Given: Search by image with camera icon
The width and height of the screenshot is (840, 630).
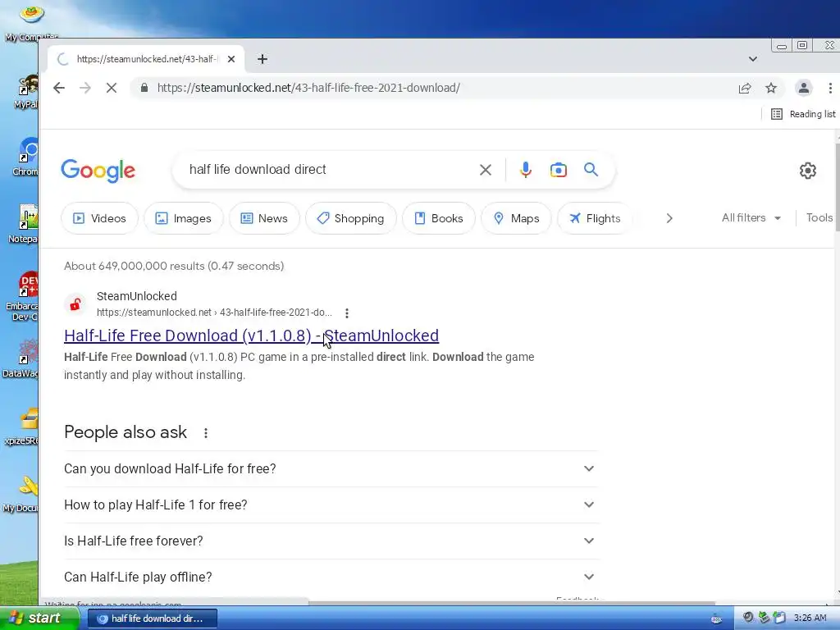Looking at the screenshot, I should (x=558, y=170).
